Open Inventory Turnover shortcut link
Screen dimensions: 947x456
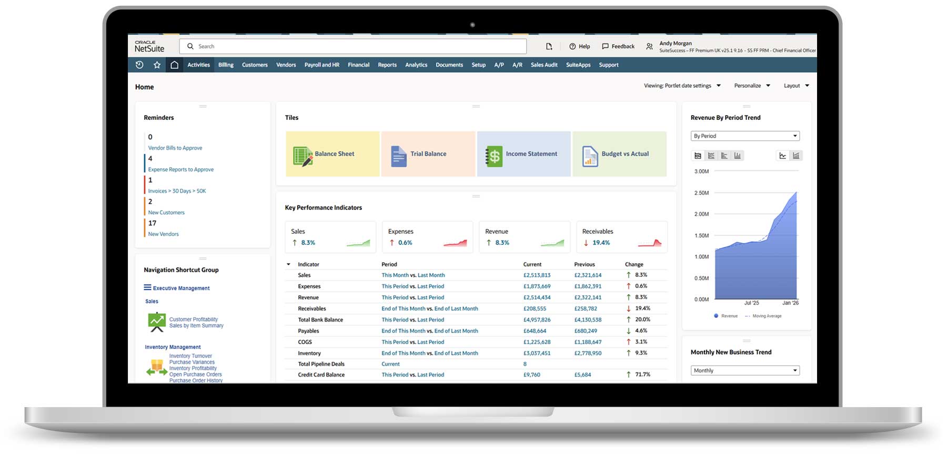(x=190, y=356)
